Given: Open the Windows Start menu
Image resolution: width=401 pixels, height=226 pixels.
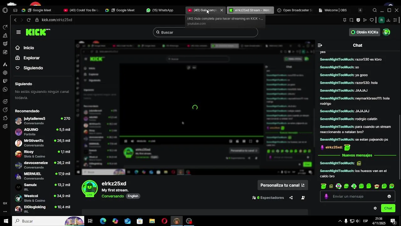Looking at the screenshot, I should tap(6, 221).
